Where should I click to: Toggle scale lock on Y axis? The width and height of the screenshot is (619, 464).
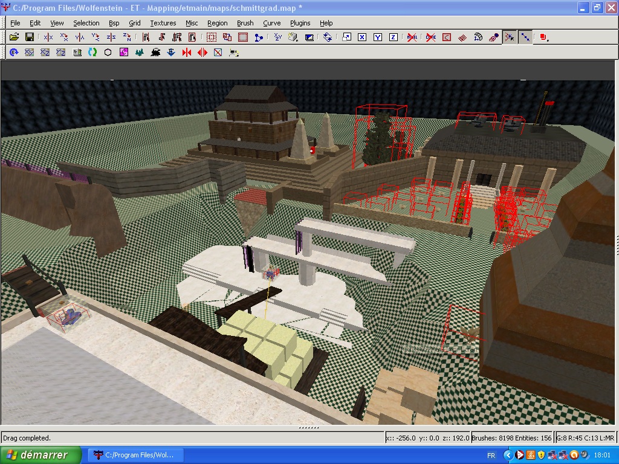(x=378, y=37)
